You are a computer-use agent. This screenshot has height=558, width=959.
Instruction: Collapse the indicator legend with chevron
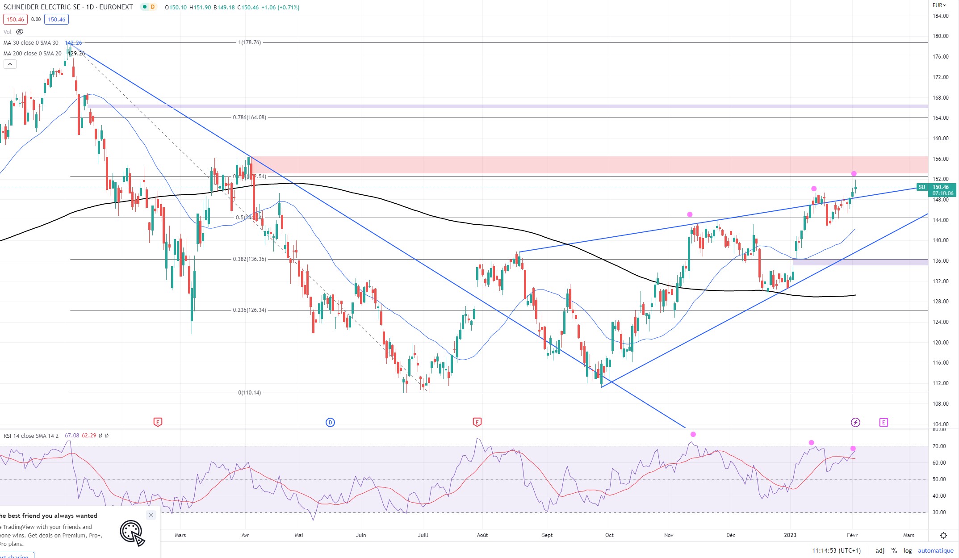pos(10,64)
